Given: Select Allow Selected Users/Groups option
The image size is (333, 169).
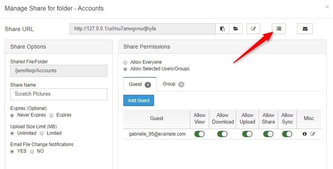Looking at the screenshot, I should click(x=125, y=69).
